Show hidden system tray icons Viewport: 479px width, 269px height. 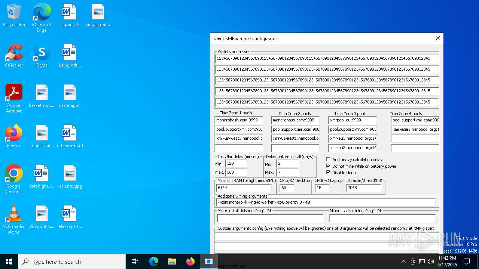coord(403,262)
